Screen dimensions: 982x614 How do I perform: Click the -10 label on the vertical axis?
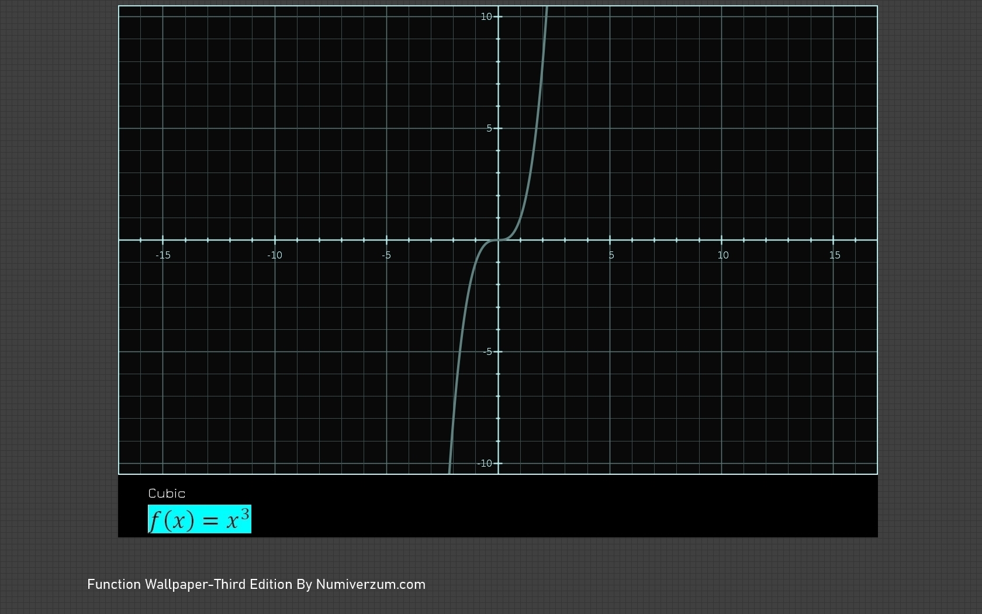click(485, 464)
